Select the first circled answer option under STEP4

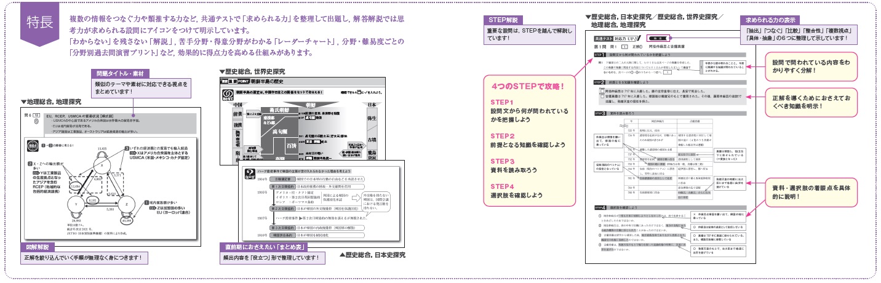(x=599, y=217)
